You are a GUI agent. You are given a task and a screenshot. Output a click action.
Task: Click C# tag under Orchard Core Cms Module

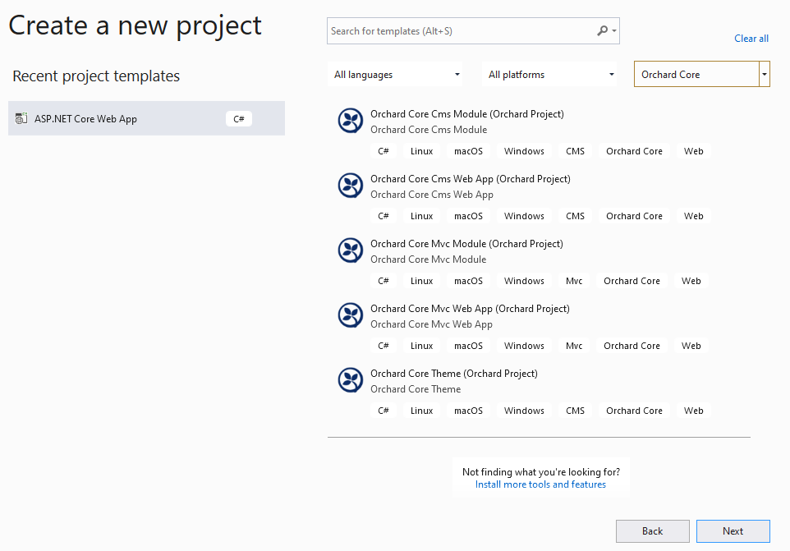coord(384,151)
